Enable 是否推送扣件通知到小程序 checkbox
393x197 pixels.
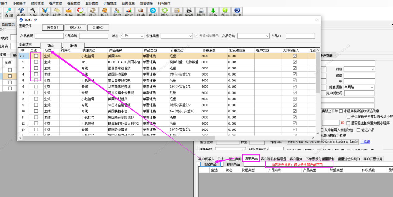tap(348, 123)
